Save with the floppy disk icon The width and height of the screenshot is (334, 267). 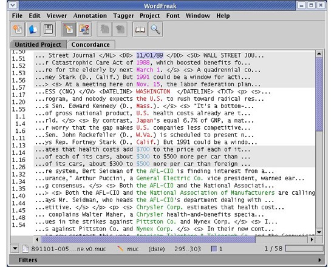pos(49,29)
